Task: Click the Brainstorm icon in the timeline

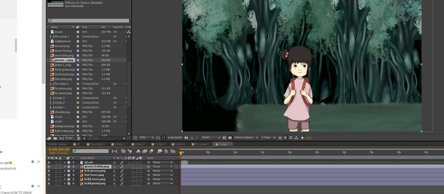Action: (160, 151)
